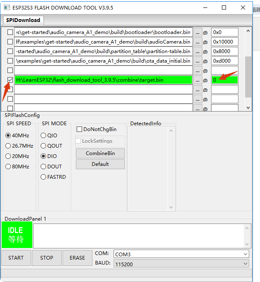
Task: Click the partition-table.bin file path field
Action: 103,51
